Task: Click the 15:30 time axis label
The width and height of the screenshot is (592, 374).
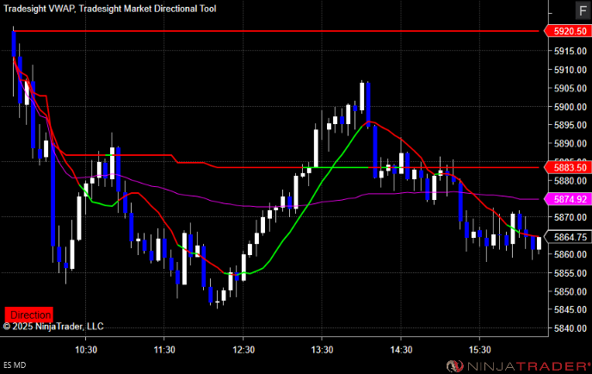Action: [479, 350]
